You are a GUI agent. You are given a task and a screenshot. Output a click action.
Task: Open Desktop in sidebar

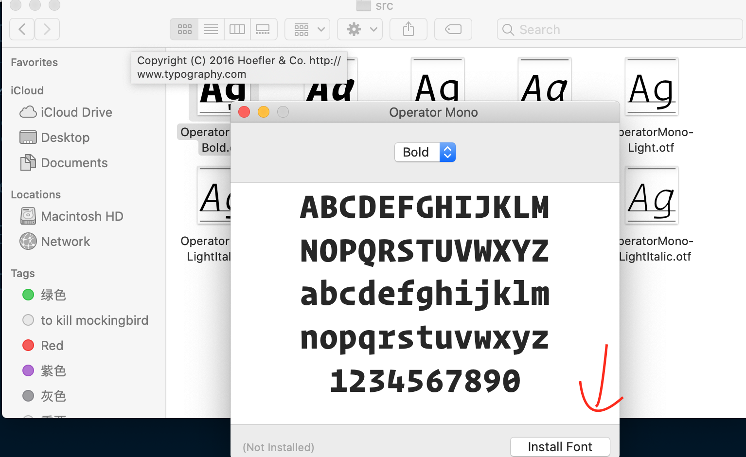54,138
